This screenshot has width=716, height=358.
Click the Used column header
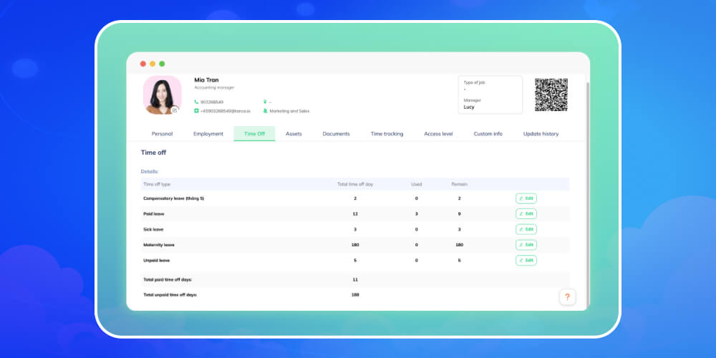pos(417,184)
